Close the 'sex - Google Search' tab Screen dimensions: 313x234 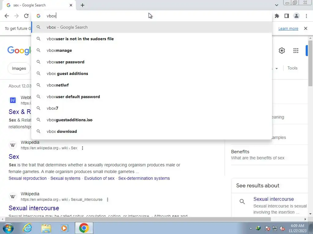71,5
